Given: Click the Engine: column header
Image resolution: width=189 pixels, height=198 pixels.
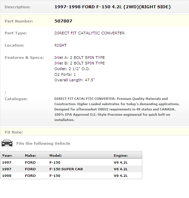Looking at the screenshot, I should (x=121, y=156).
